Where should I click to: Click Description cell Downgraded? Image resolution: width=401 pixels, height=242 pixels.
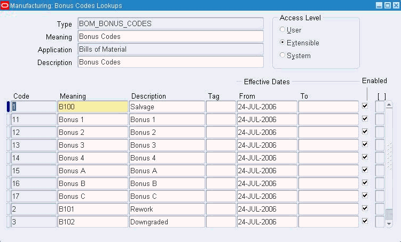pos(167,222)
